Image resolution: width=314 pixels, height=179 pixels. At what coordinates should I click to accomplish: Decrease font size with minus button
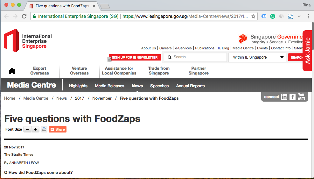click(x=27, y=129)
